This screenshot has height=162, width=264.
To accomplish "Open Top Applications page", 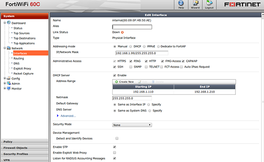I will 24,43.
